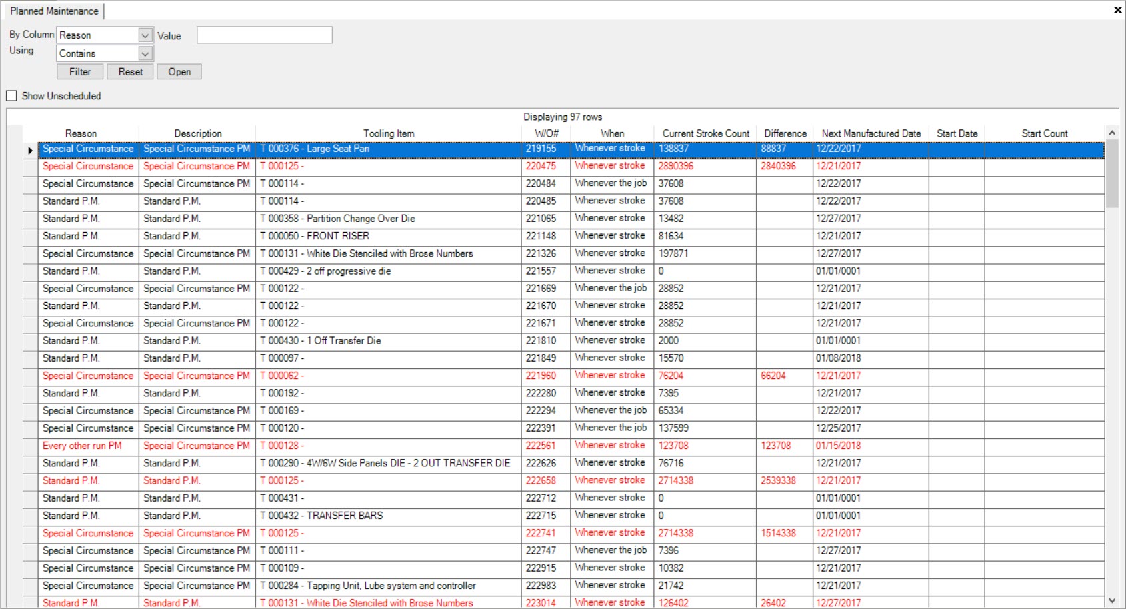Select stroke count 137599 cell
The width and height of the screenshot is (1126, 609).
click(705, 428)
